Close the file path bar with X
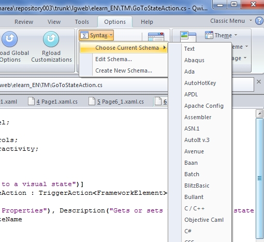 pyautogui.click(x=259, y=82)
